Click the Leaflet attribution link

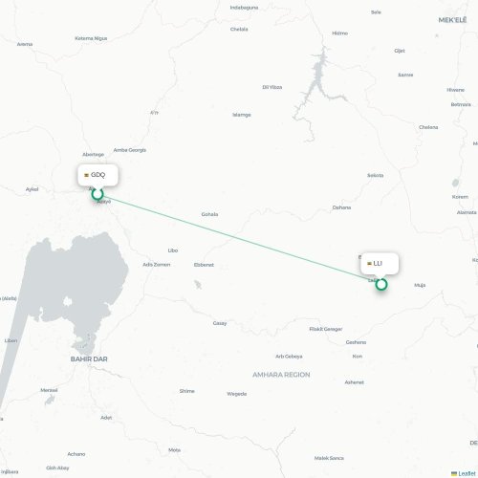pyautogui.click(x=467, y=473)
